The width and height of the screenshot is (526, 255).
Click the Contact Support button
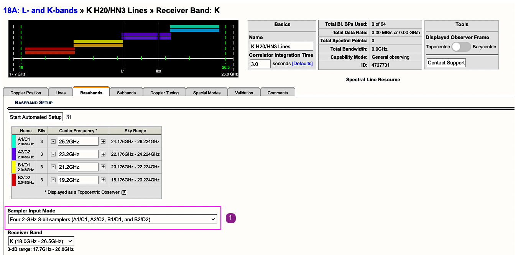click(x=446, y=63)
